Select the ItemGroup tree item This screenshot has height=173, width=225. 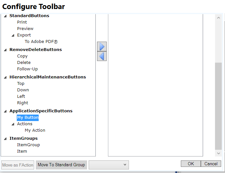28,145
